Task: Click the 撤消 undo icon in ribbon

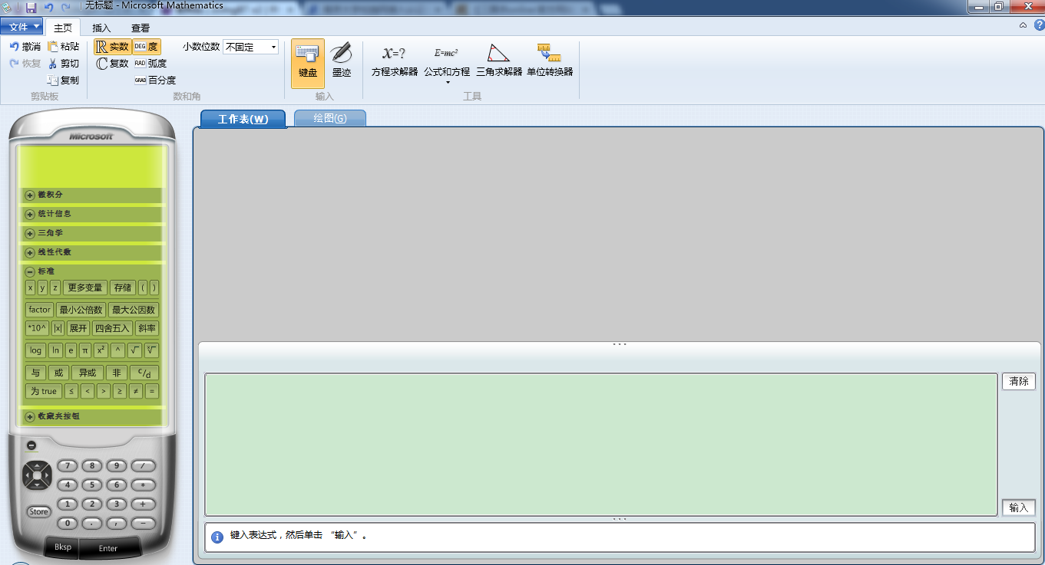Action: pos(15,47)
